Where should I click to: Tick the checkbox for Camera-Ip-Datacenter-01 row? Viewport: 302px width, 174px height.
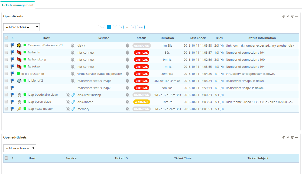click(x=6, y=46)
